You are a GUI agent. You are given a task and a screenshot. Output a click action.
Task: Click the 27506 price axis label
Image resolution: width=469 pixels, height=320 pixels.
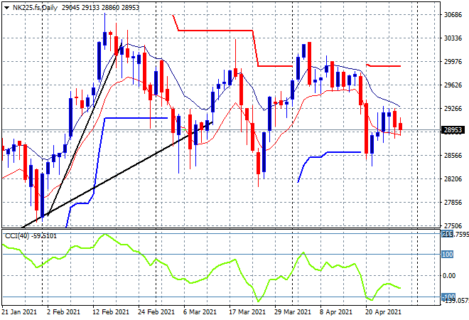click(453, 225)
